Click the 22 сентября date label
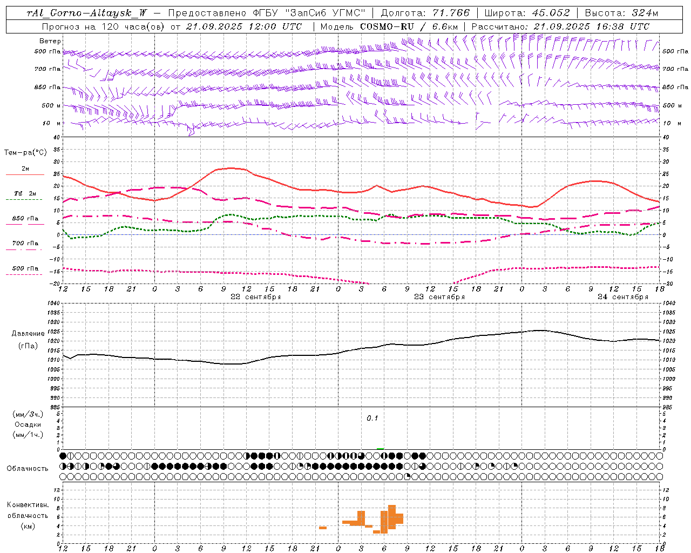 pos(256,297)
